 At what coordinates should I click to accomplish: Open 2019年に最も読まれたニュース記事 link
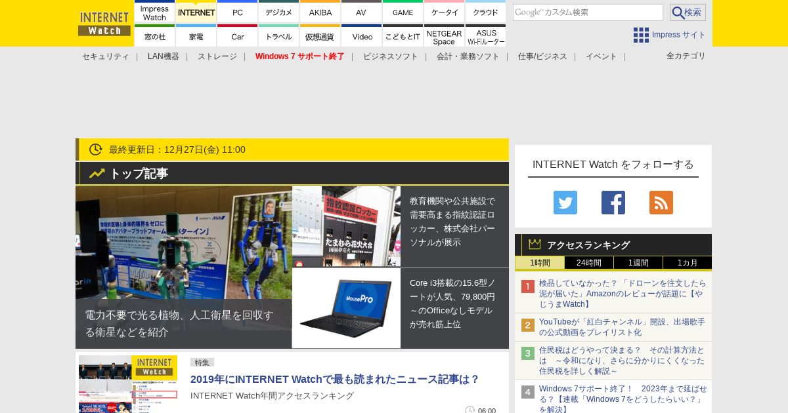click(335, 379)
